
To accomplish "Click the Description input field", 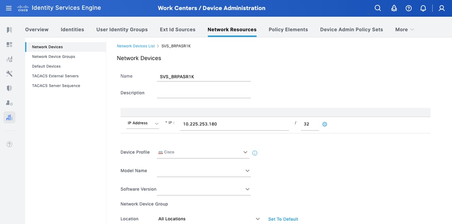I will pos(204,93).
